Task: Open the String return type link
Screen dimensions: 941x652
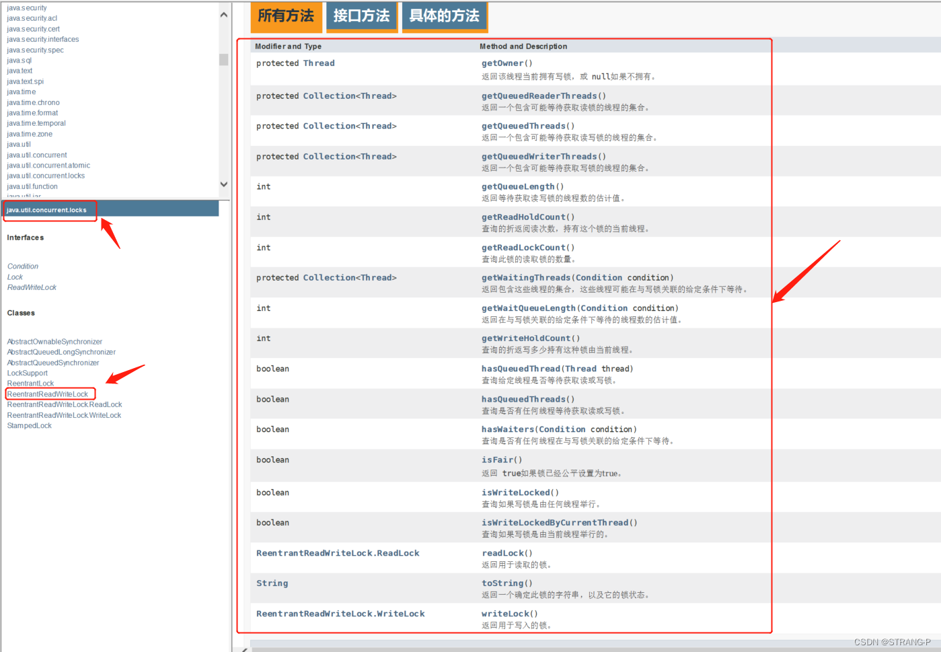Action: [x=272, y=583]
